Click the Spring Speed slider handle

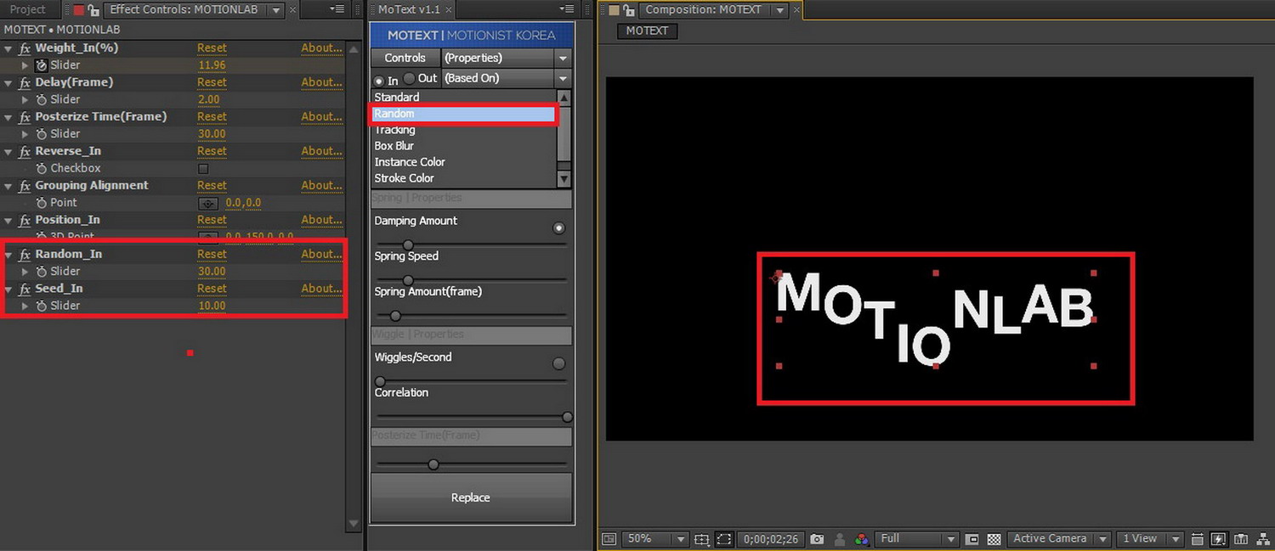[x=408, y=280]
